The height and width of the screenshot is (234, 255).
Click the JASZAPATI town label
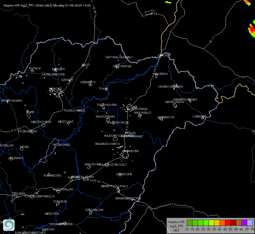pyautogui.click(x=15, y=158)
